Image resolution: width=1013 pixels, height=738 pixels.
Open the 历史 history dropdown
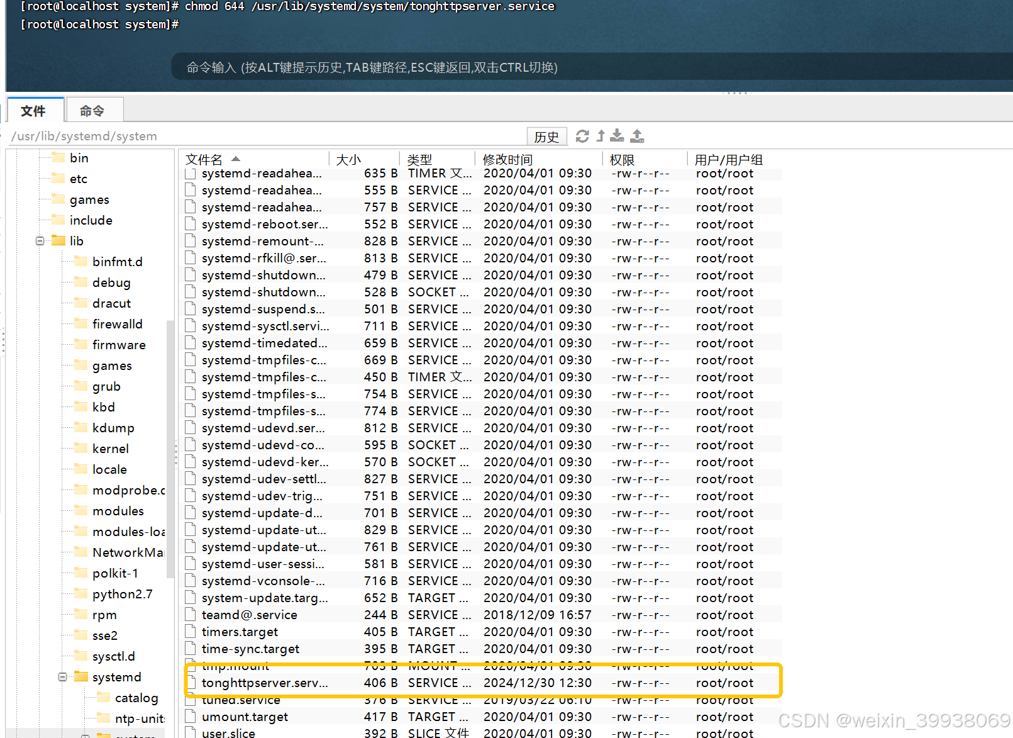[x=546, y=136]
